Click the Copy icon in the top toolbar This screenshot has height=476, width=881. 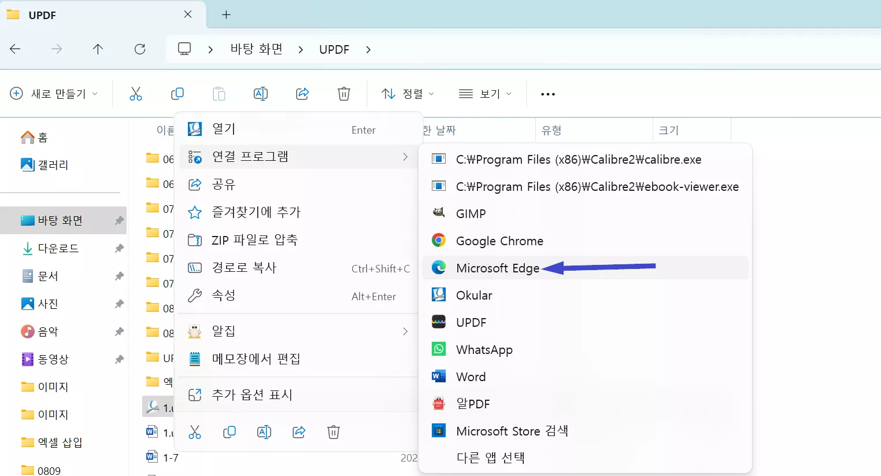point(177,94)
